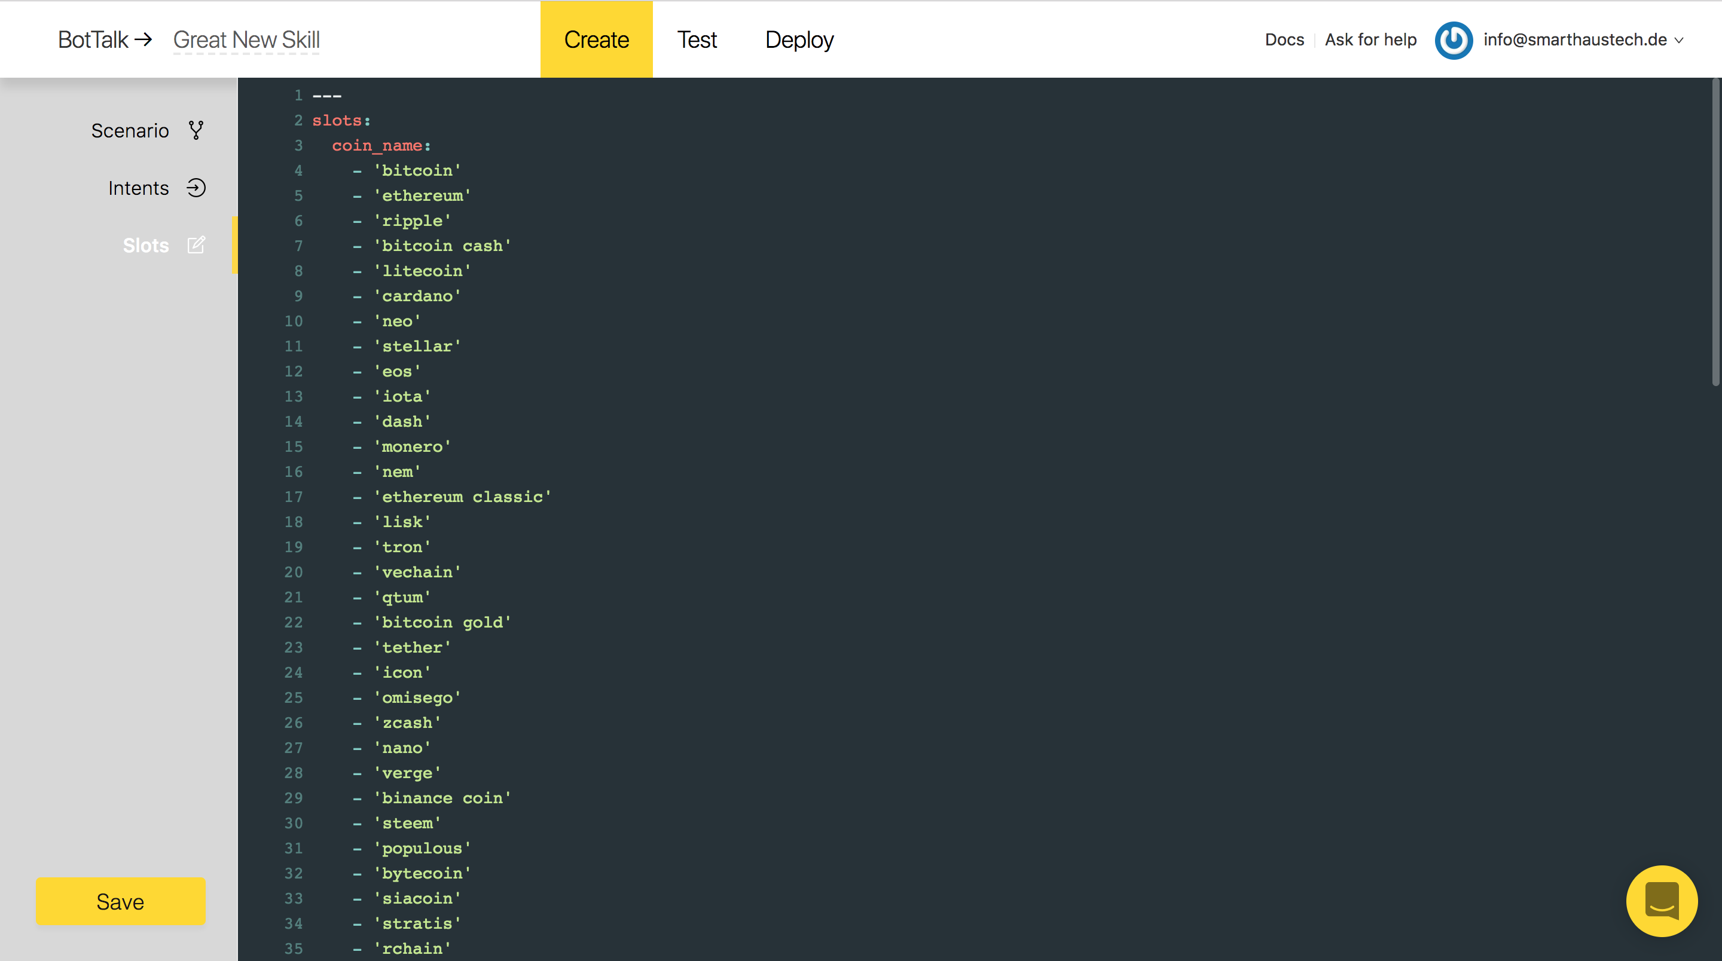
Task: Expand the account email dropdown chevron
Action: click(x=1679, y=41)
